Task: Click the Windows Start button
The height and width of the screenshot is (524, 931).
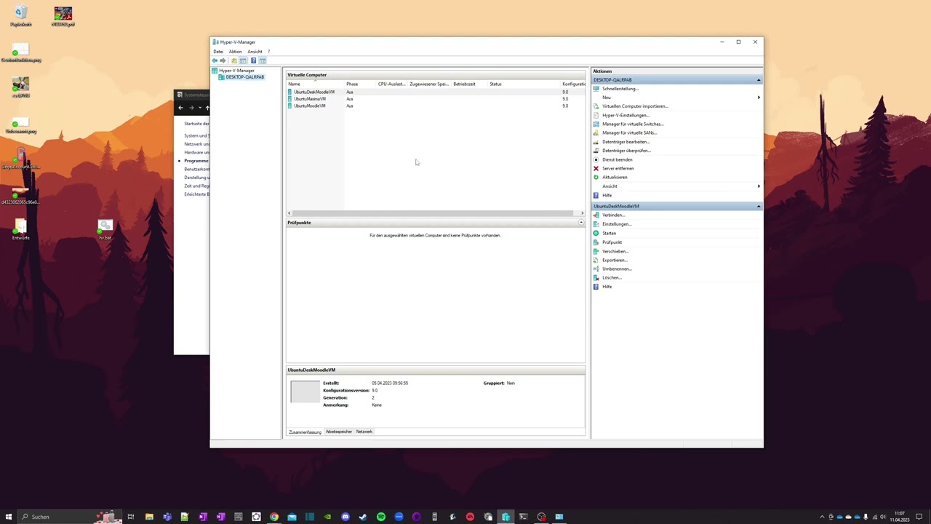Action: pyautogui.click(x=9, y=517)
